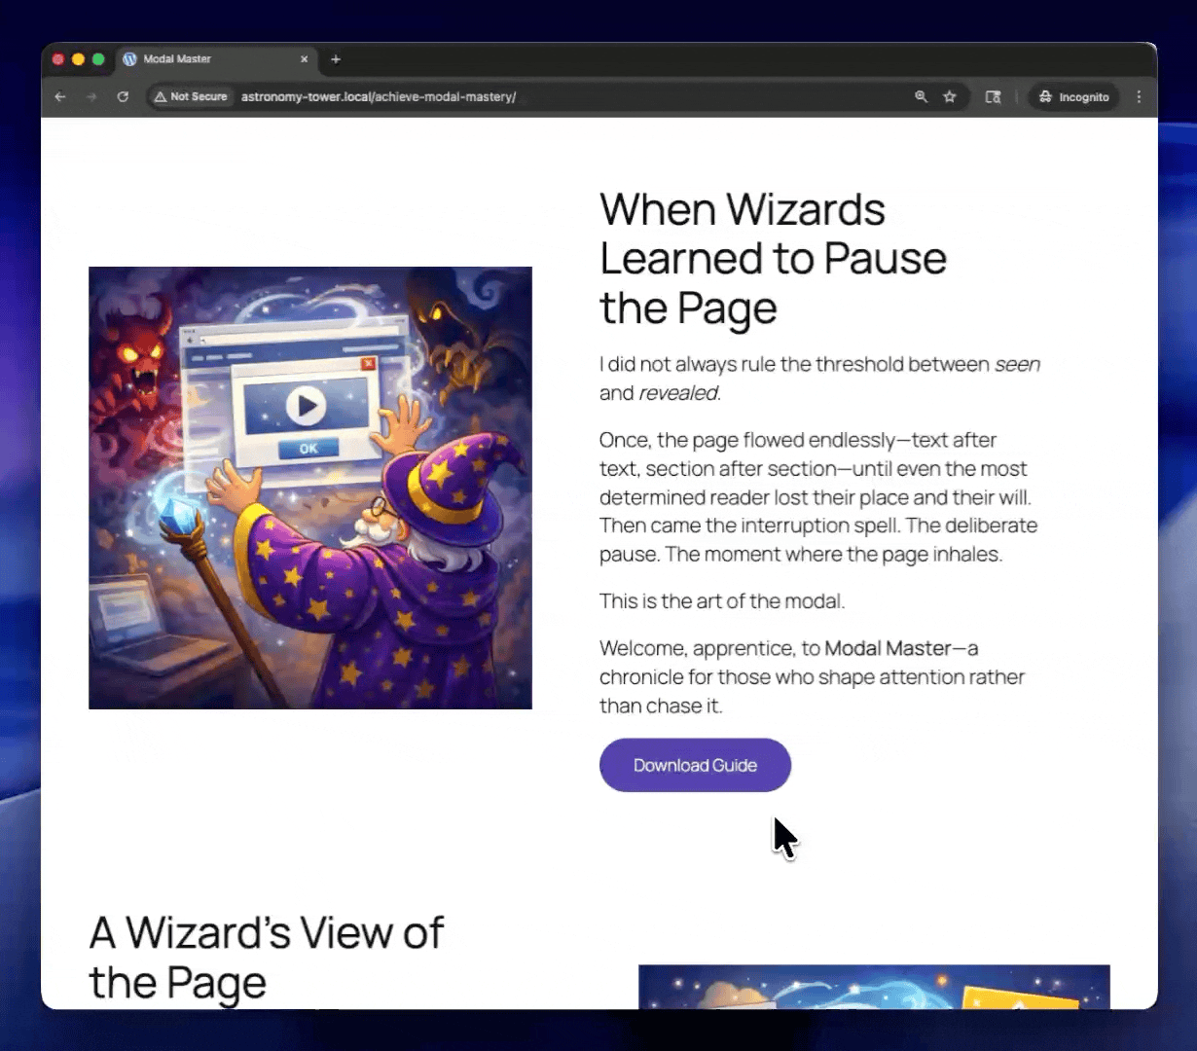
Task: Open Chrome's three-dot menu
Action: tap(1139, 96)
